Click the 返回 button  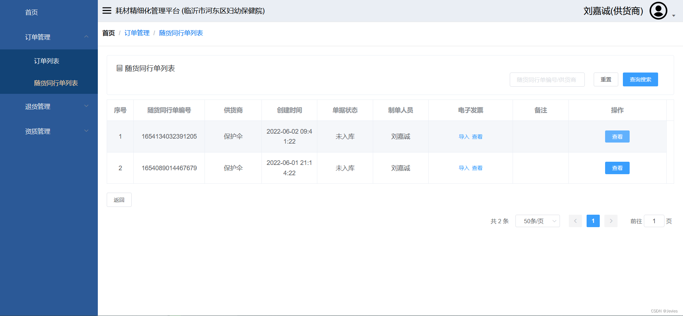point(119,200)
